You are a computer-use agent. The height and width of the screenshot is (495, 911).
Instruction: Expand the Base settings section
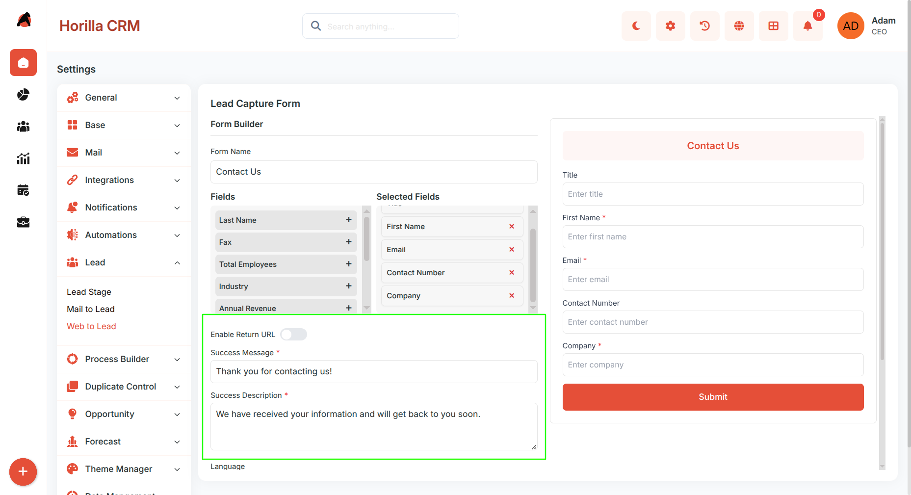pyautogui.click(x=124, y=125)
